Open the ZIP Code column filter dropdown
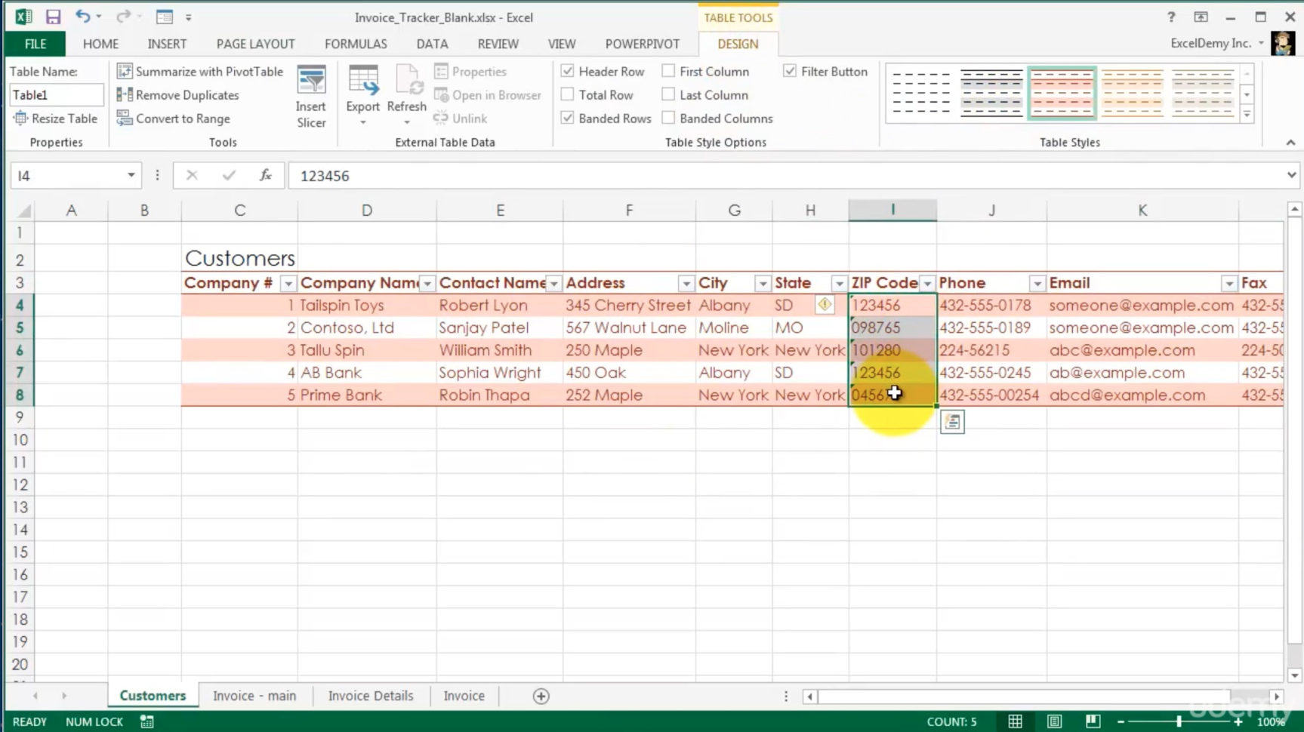The height and width of the screenshot is (732, 1304). 927,284
